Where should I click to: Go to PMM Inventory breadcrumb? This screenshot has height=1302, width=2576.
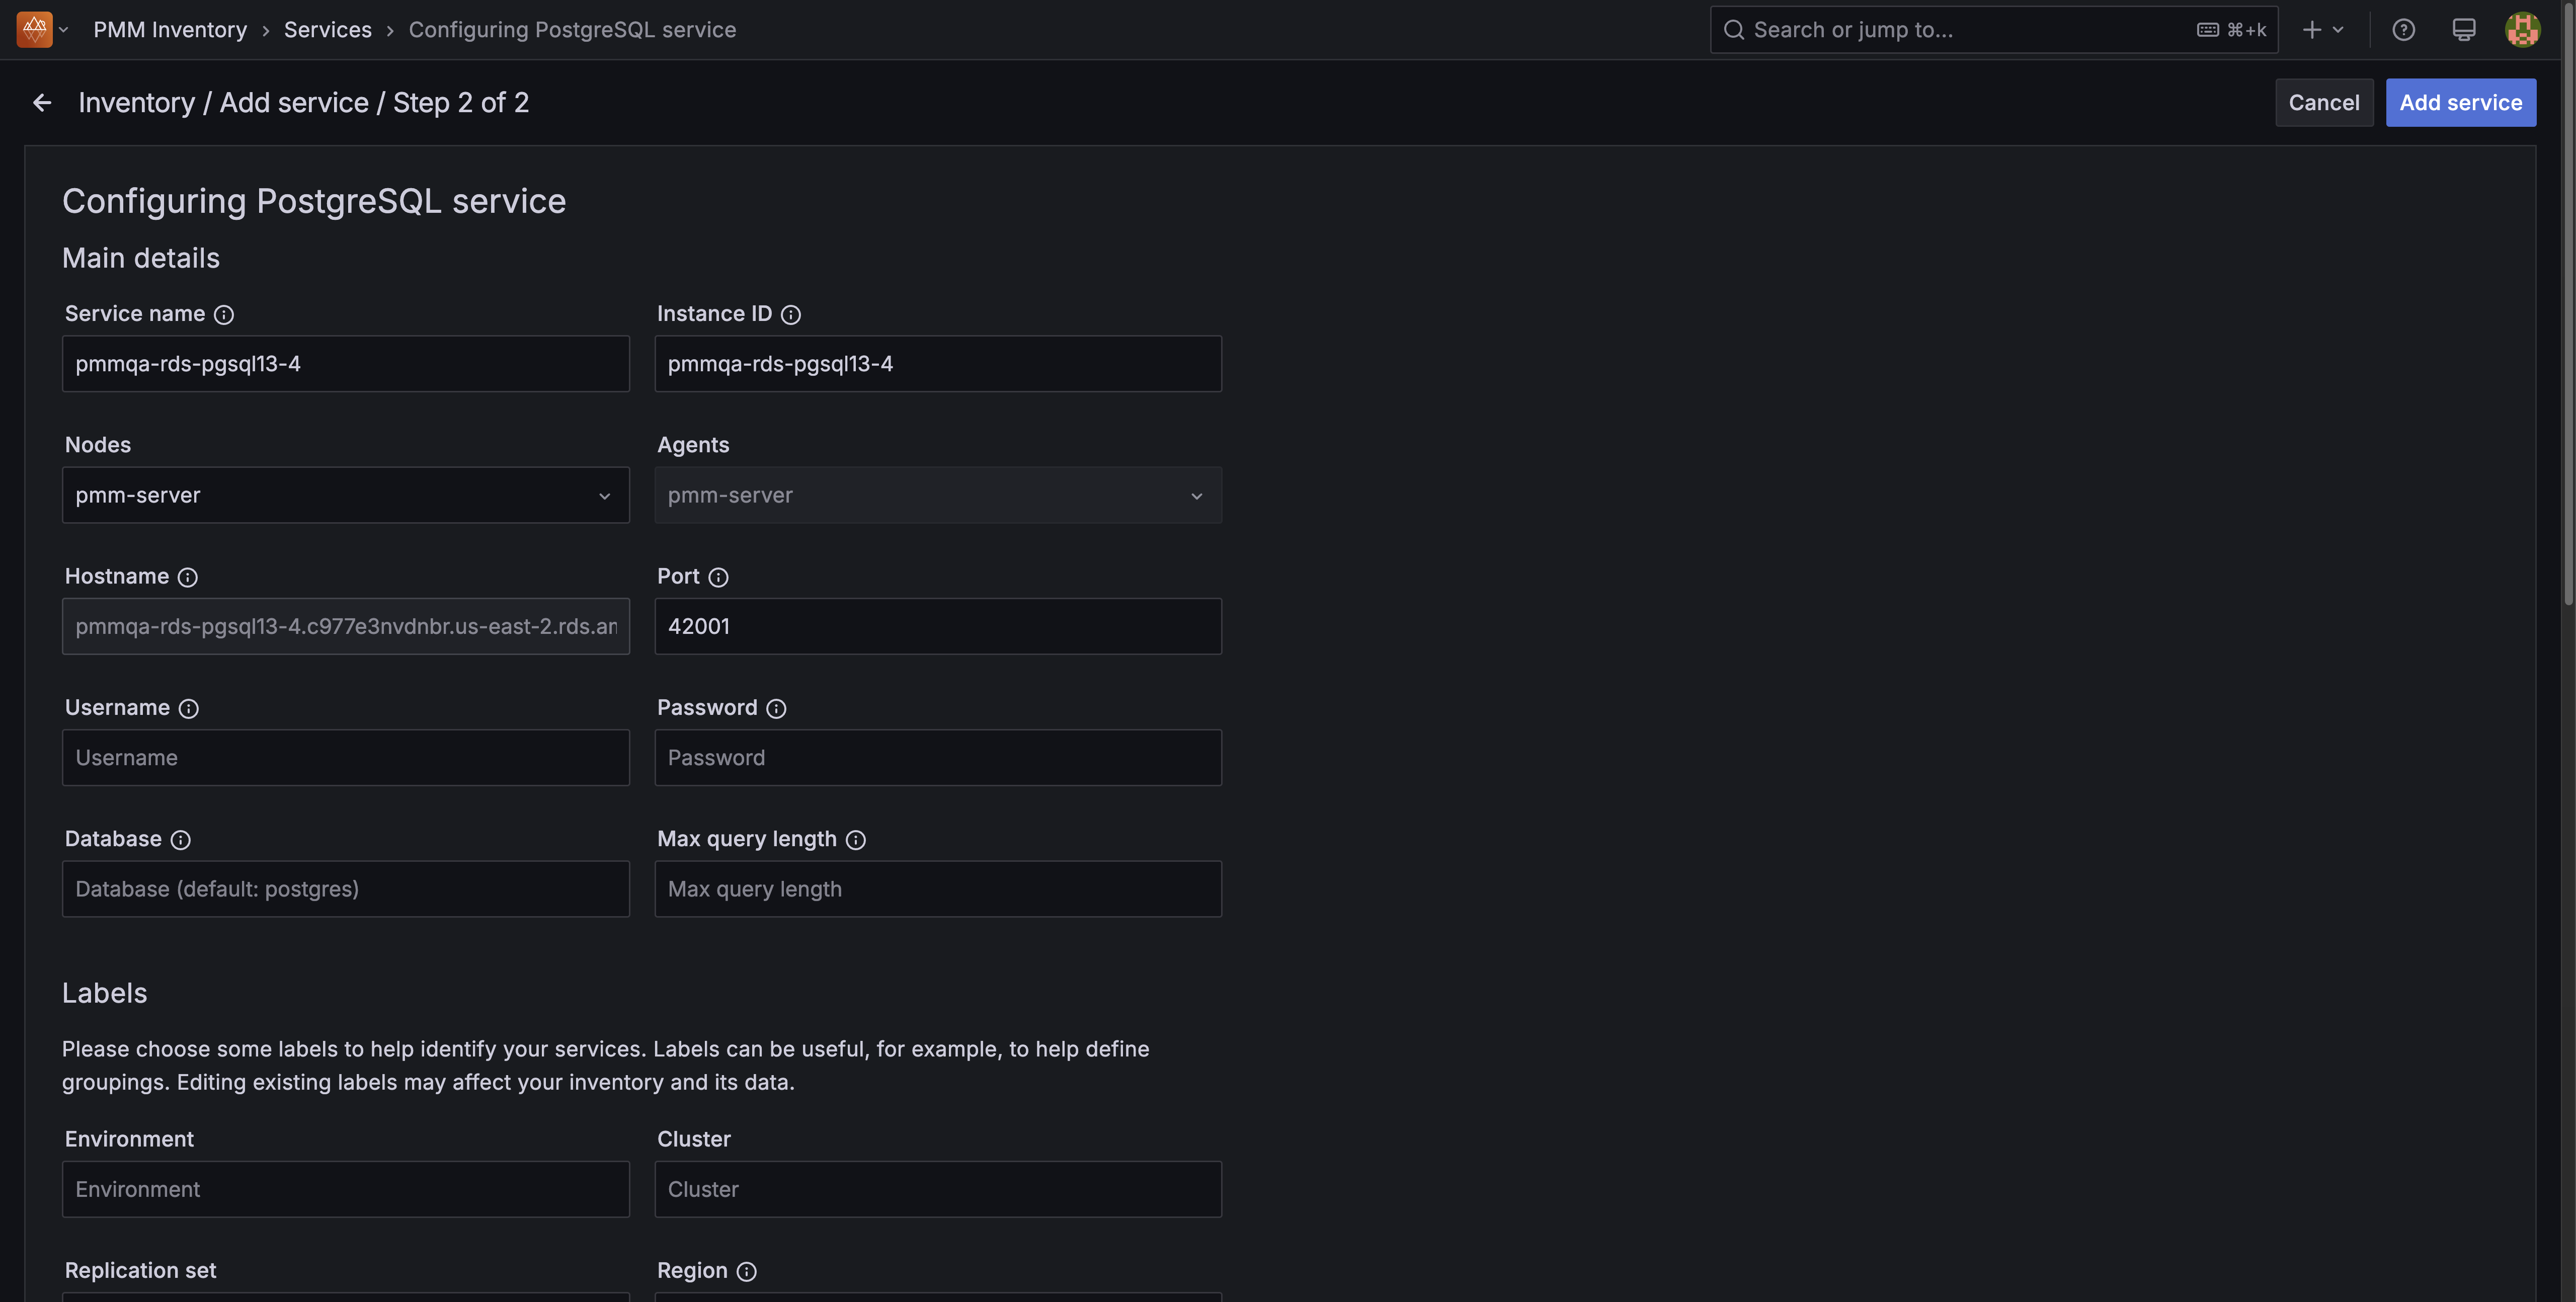tap(170, 30)
